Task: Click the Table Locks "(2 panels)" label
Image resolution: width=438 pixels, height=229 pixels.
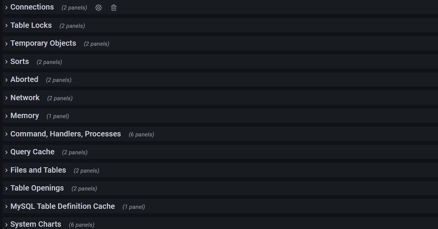Action: pyautogui.click(x=72, y=26)
